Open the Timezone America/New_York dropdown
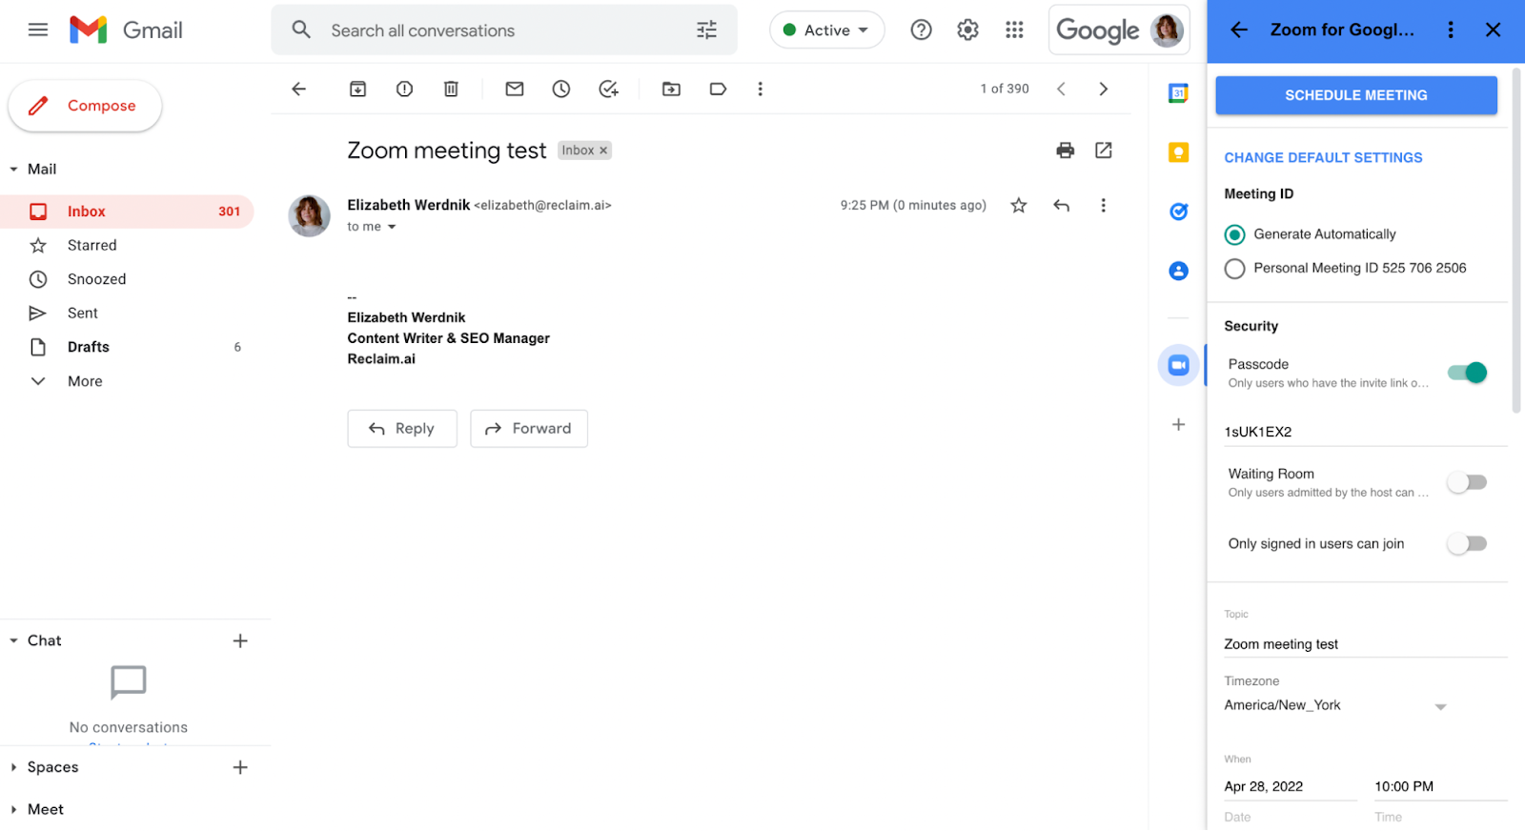The width and height of the screenshot is (1525, 831). click(1335, 706)
